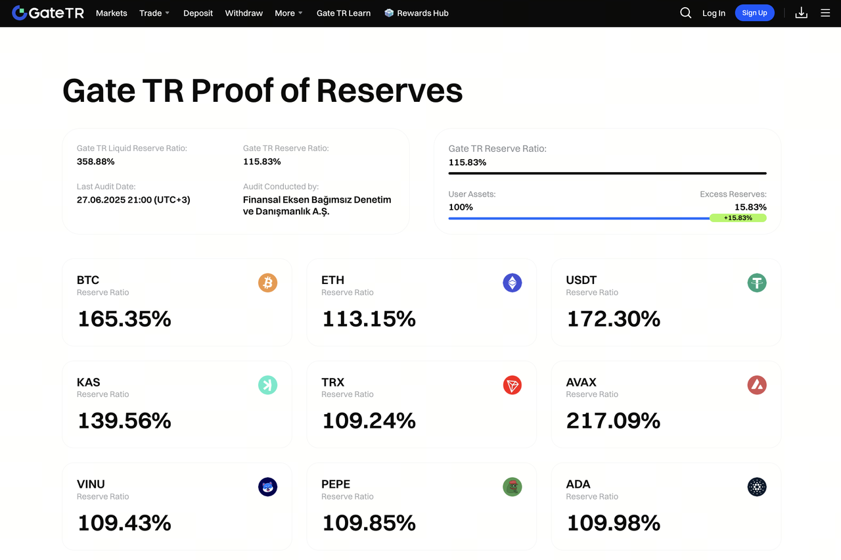Select the AVAX reserve ratio 217.09% value

613,421
